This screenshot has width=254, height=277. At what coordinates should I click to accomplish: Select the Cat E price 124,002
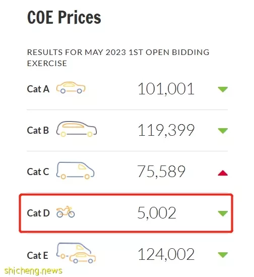[166, 254]
